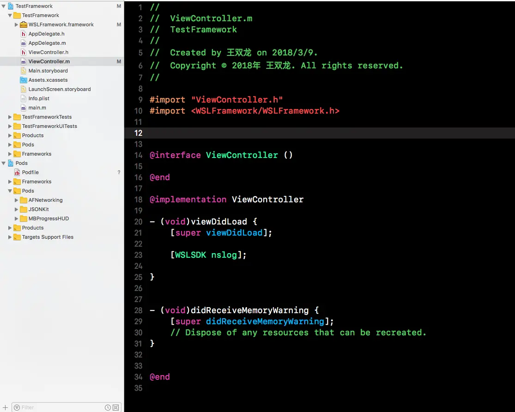Viewport: 515px width, 412px height.
Task: Click the TestFrameworkTests folder icon
Action: (17, 117)
